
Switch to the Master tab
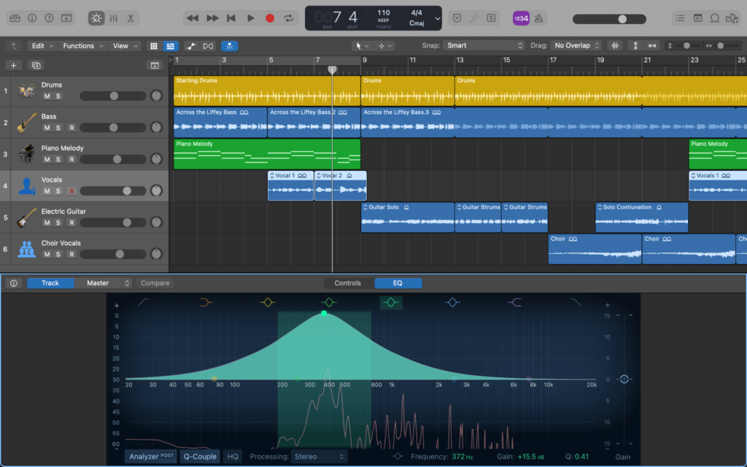pos(98,283)
